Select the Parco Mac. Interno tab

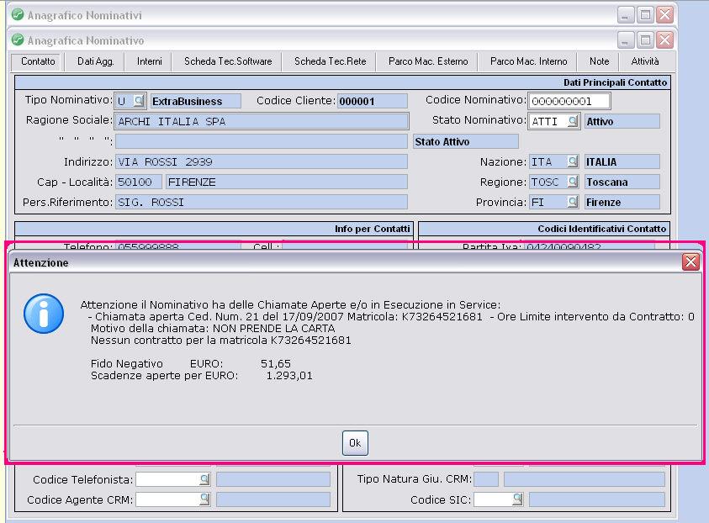coord(528,61)
